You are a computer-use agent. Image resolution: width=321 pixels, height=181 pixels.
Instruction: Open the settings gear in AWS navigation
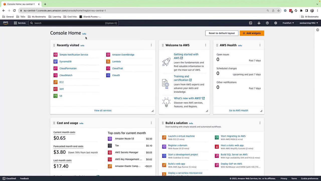[x=276, y=23]
